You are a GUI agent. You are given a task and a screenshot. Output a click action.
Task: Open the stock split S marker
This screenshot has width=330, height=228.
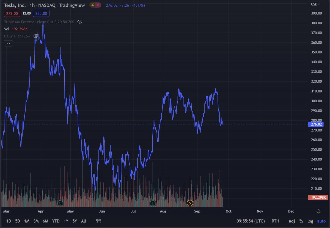pyautogui.click(x=190, y=203)
